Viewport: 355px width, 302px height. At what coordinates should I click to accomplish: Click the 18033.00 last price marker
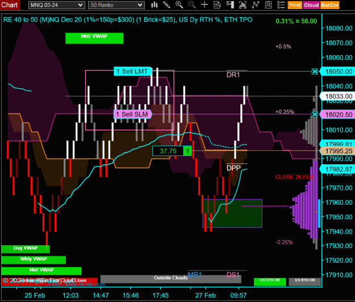point(337,96)
